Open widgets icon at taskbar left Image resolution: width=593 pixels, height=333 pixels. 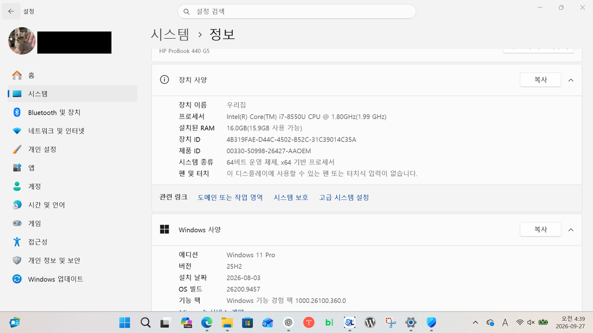pyautogui.click(x=14, y=323)
